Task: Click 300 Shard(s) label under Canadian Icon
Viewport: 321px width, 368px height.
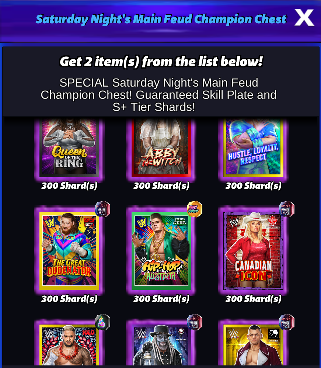Action: tap(254, 299)
